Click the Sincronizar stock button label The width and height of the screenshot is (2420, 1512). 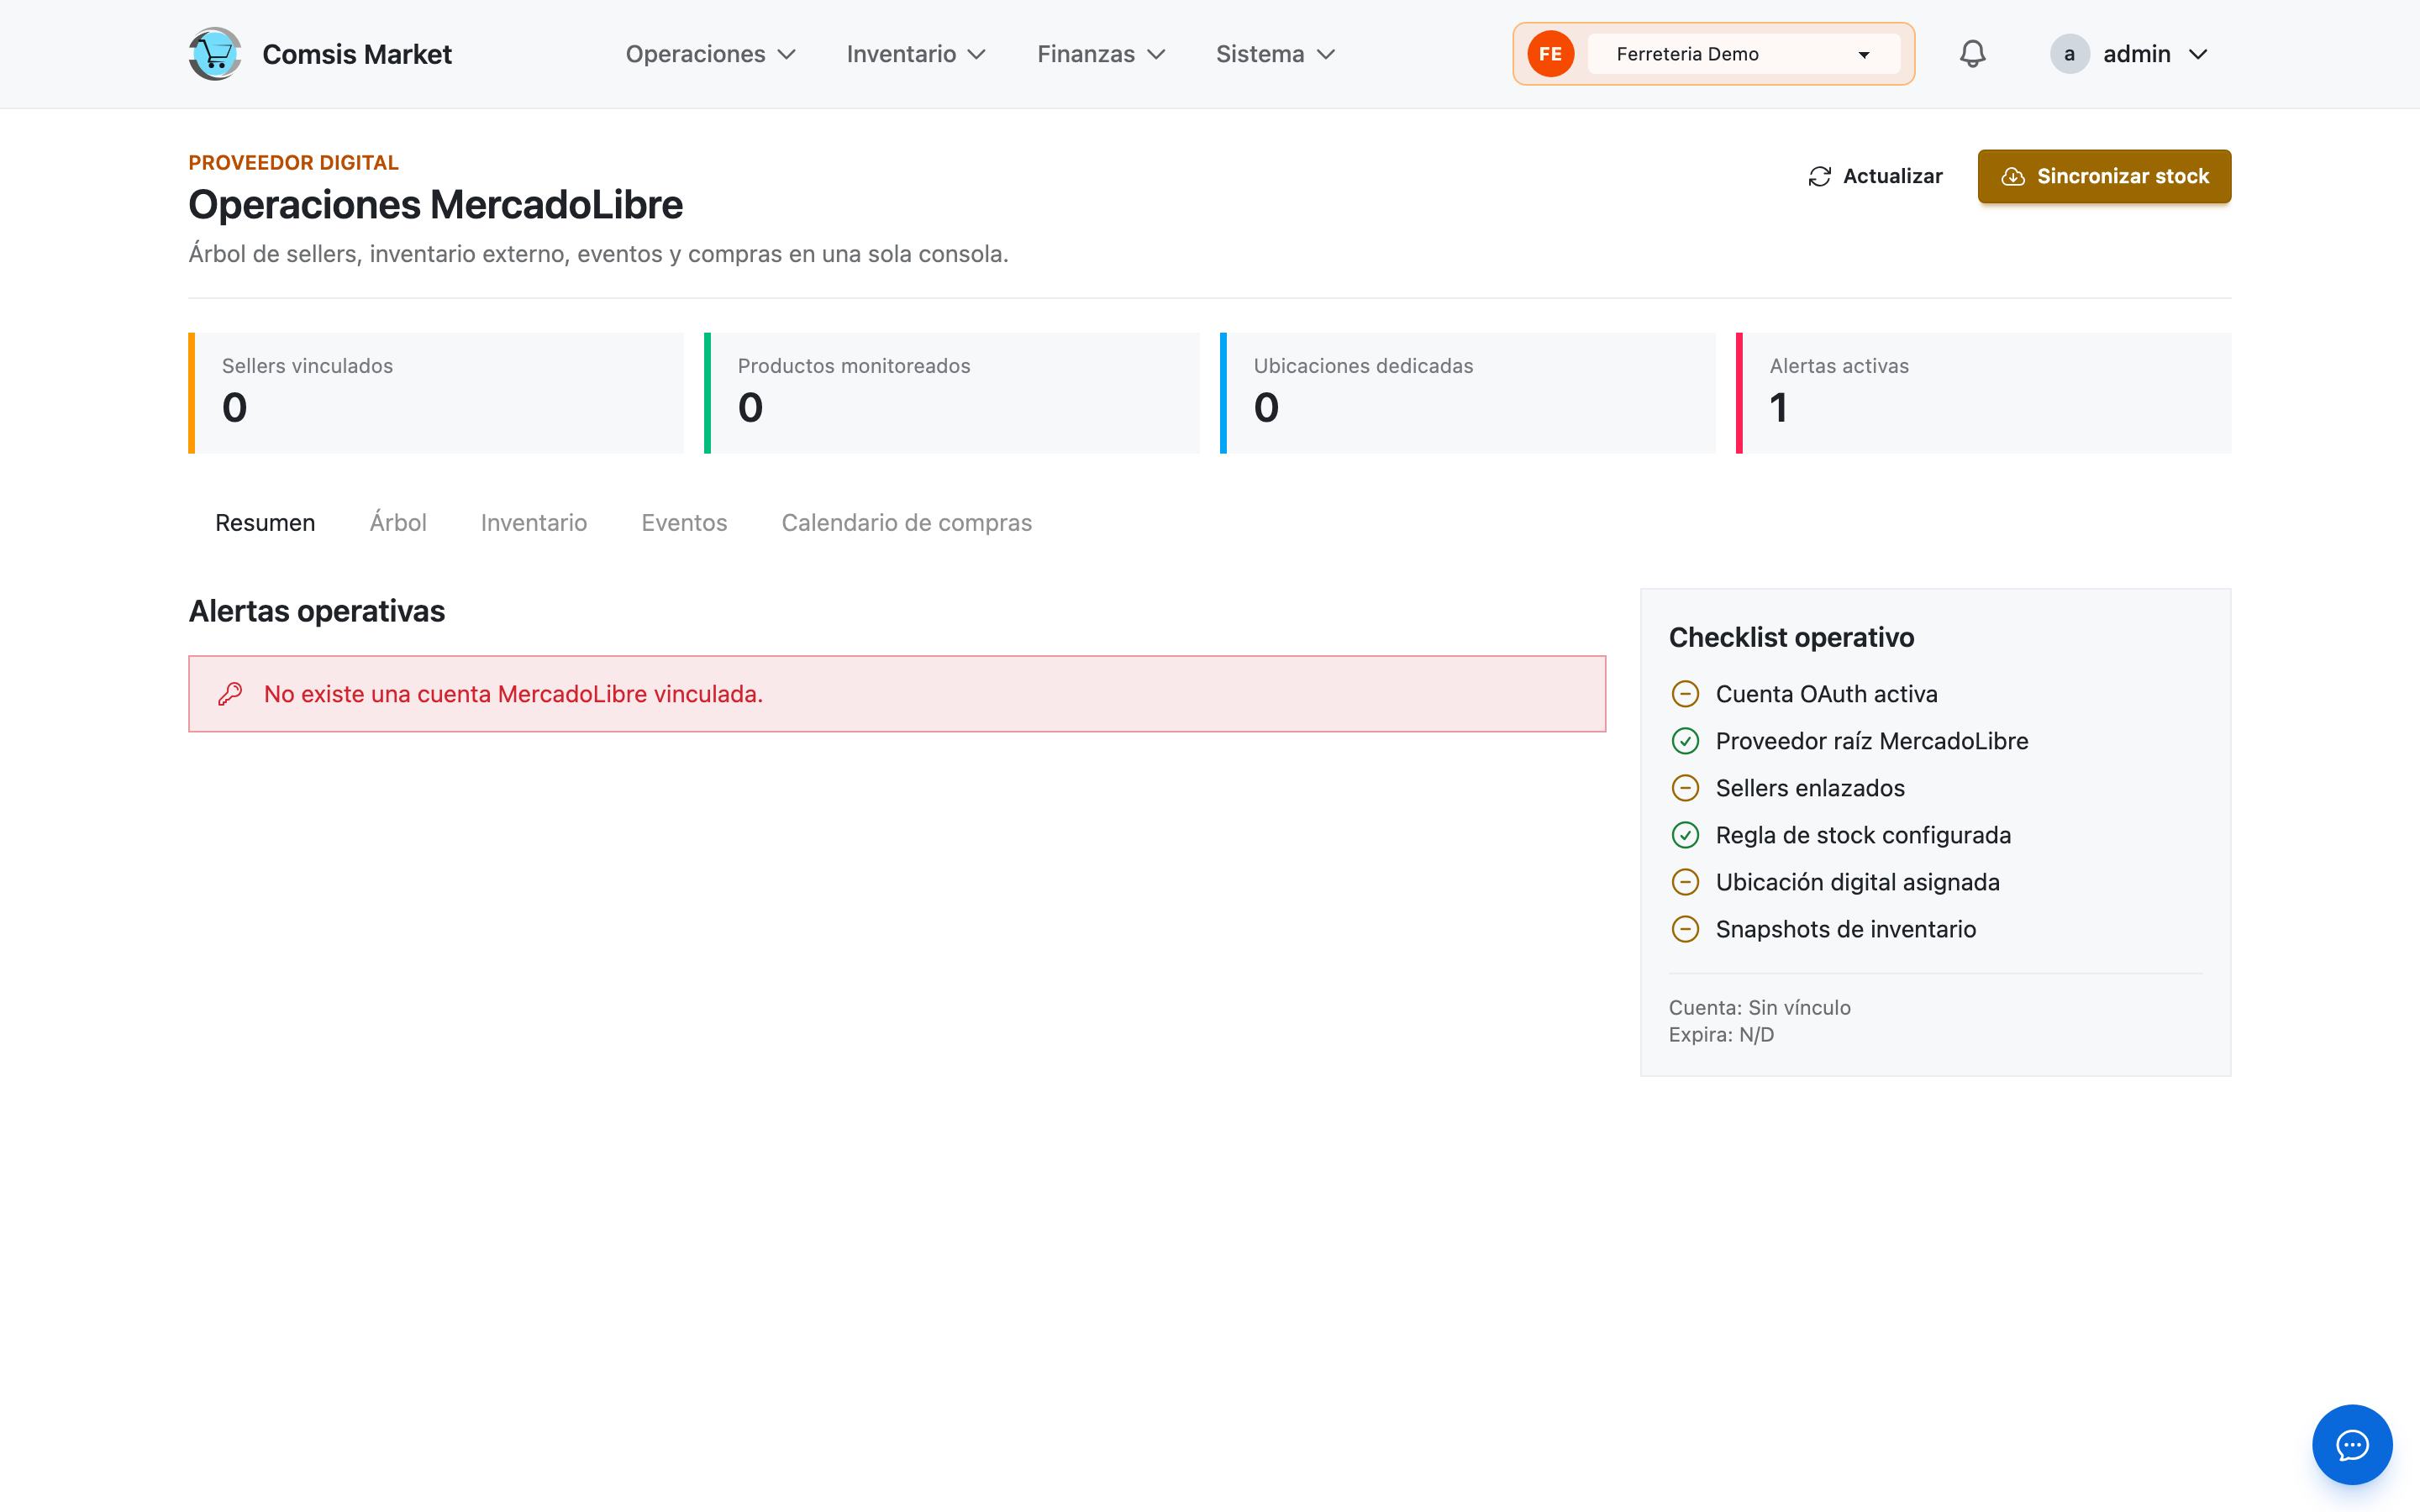click(2123, 177)
